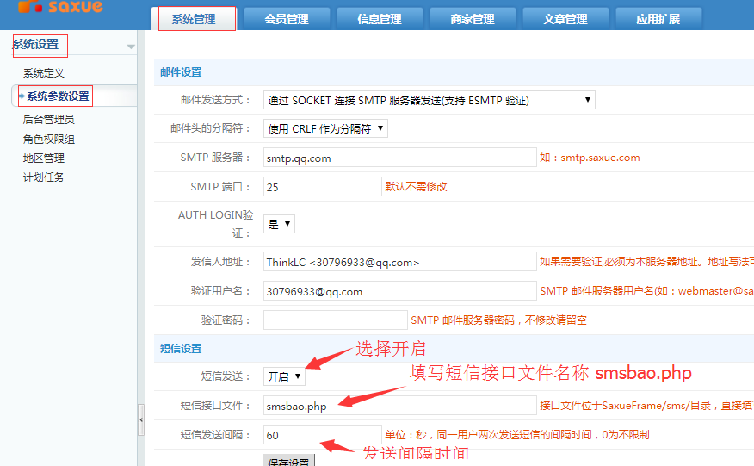Open the 邮件头的分隔符 dropdown
The image size is (754, 466).
pos(324,128)
